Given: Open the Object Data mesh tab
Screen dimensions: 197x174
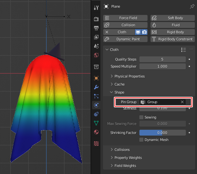Looking at the screenshot, I should (96, 123).
